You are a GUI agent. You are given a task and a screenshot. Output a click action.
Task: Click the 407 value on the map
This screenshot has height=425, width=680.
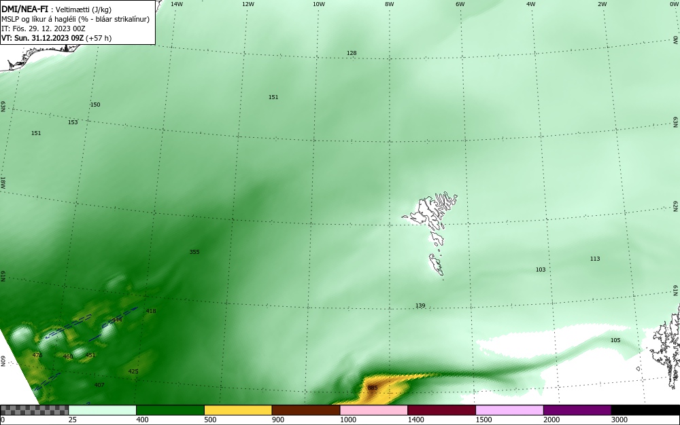pyautogui.click(x=99, y=385)
